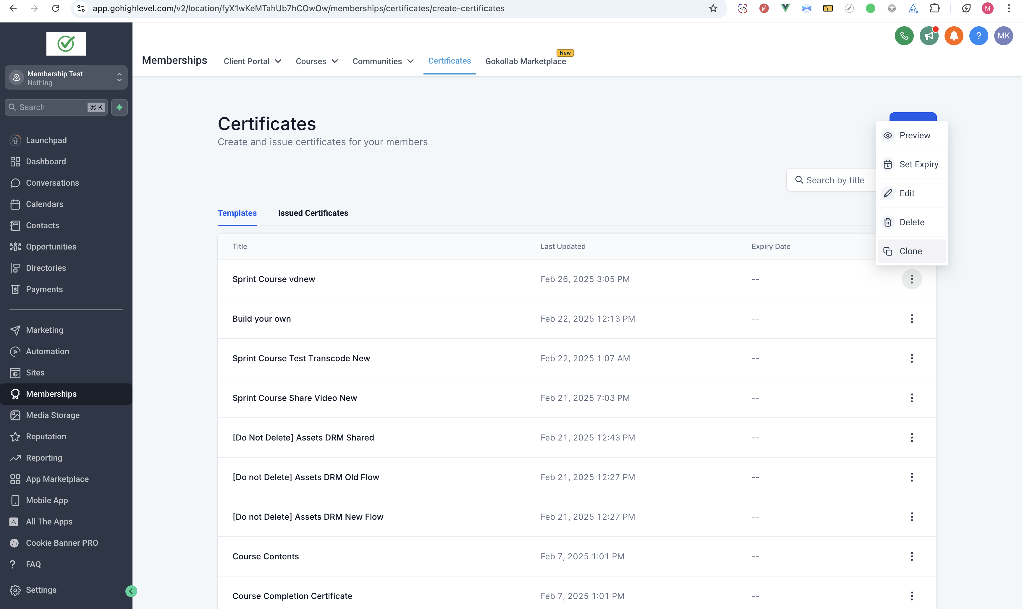Open the Gokollab Marketplace link
Image resolution: width=1022 pixels, height=609 pixels.
(525, 61)
